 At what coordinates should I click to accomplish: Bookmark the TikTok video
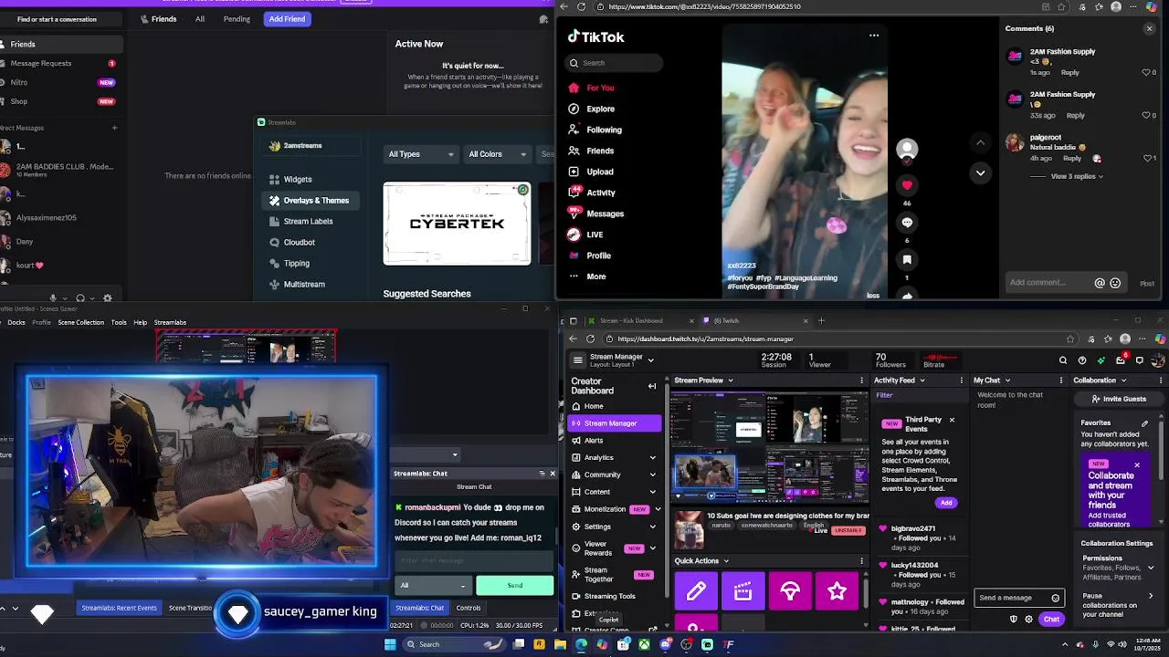click(907, 260)
